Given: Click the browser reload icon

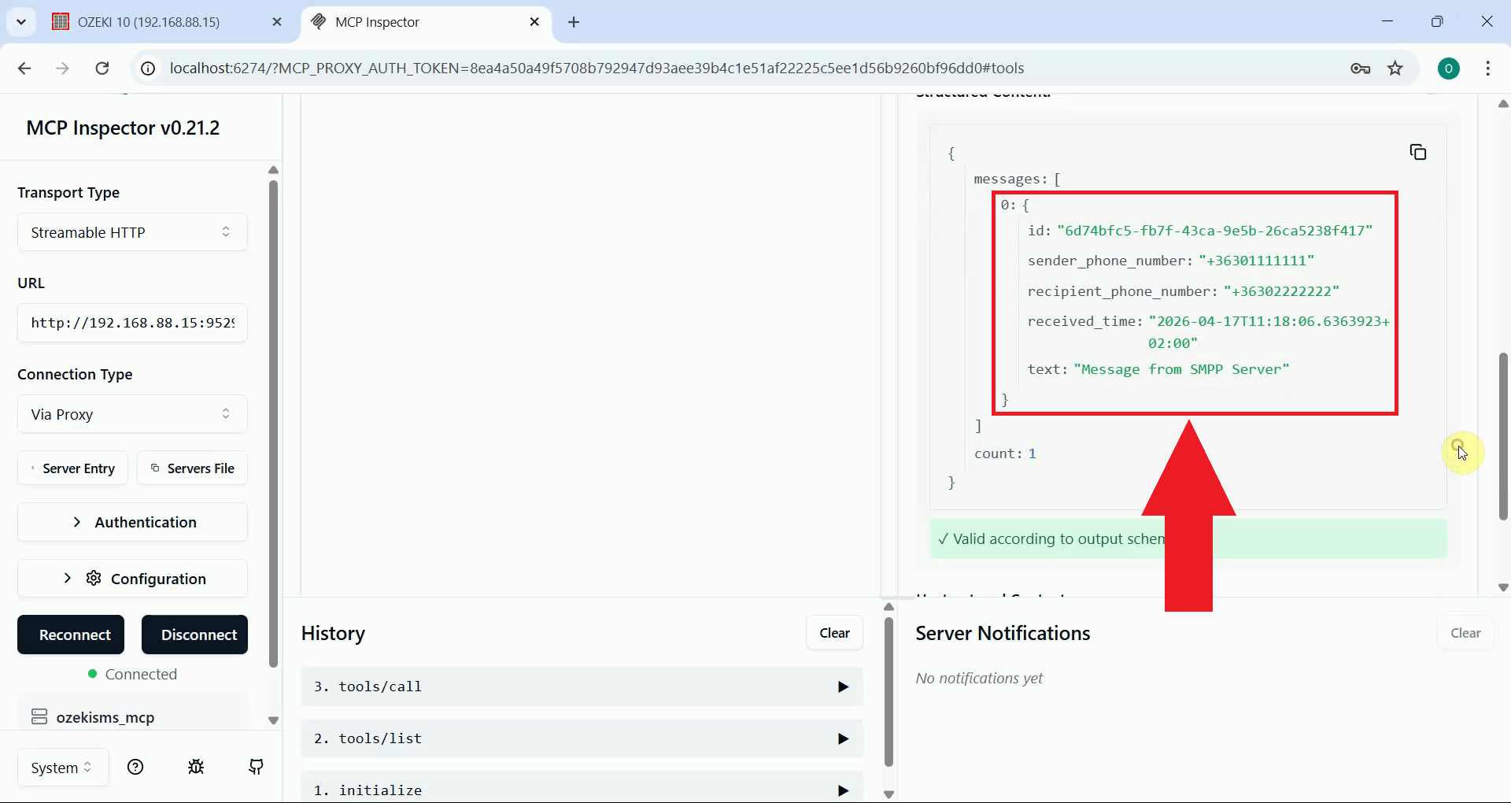Looking at the screenshot, I should pyautogui.click(x=102, y=68).
